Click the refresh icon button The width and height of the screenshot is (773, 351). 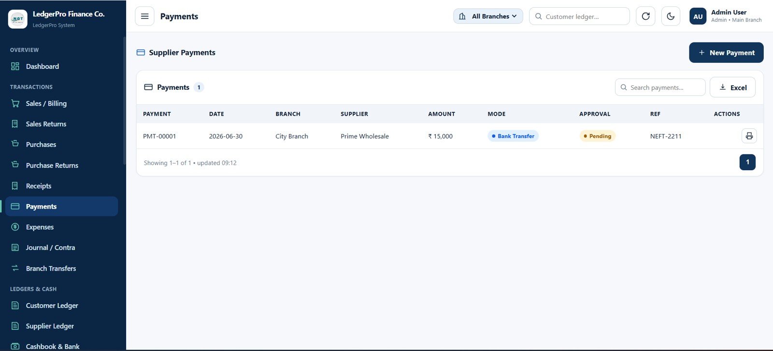(x=645, y=16)
